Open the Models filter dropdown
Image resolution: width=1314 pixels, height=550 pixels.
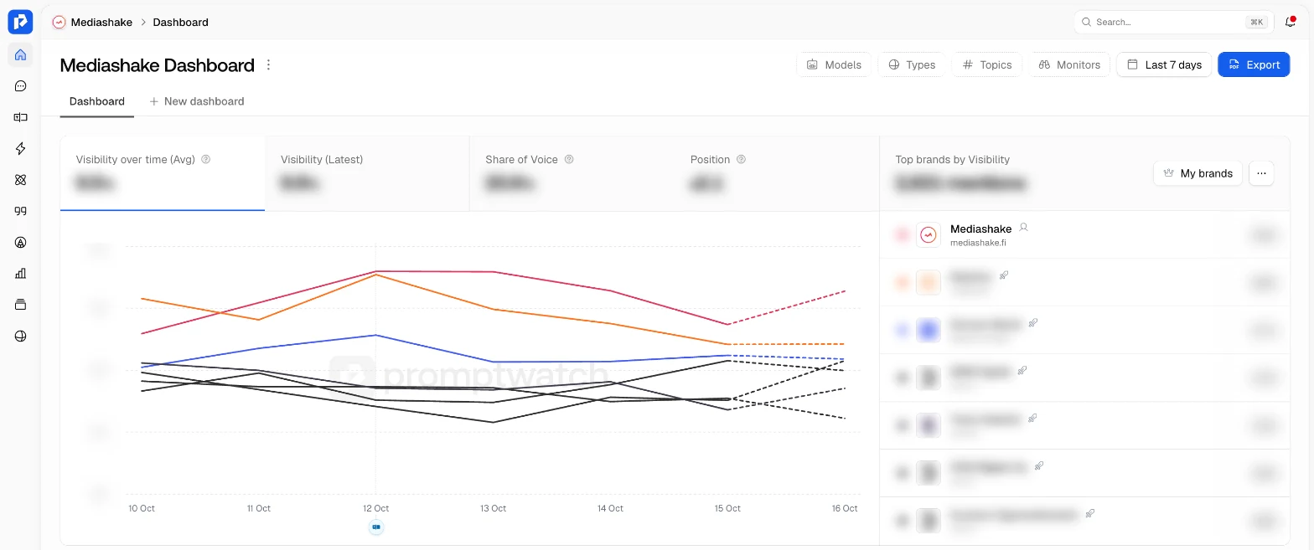coord(834,64)
